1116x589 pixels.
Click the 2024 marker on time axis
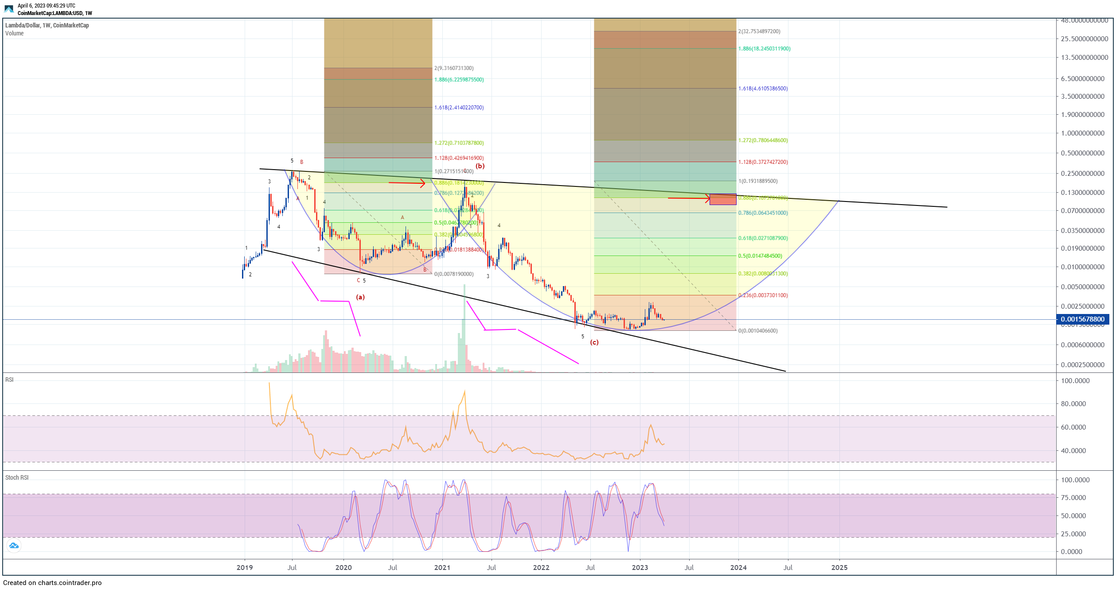click(738, 567)
